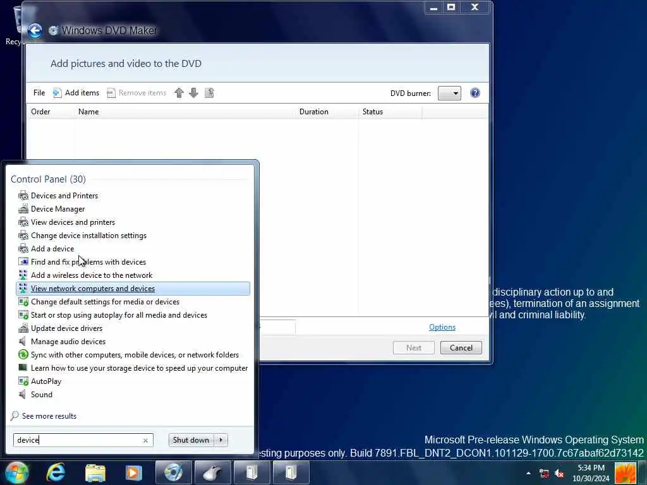
Task: Click the Cancel button in DVD Maker
Action: 461,348
